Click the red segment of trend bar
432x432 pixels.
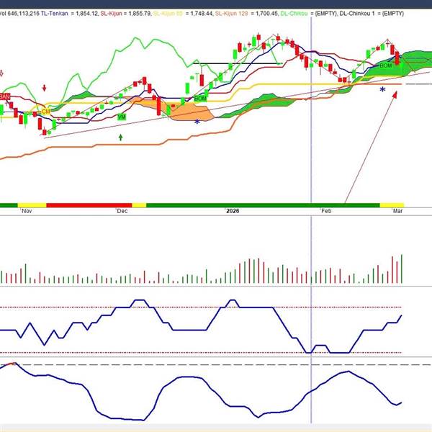pyautogui.click(x=89, y=205)
